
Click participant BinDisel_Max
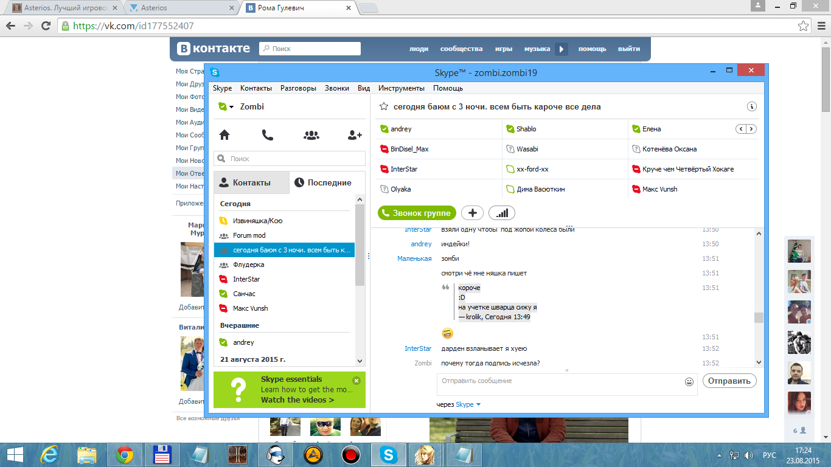(409, 149)
